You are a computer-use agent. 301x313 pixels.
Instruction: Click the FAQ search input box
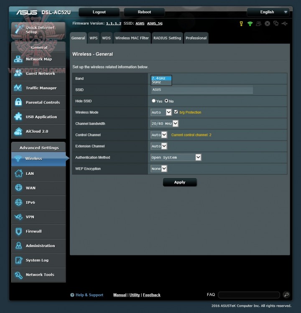(249, 295)
